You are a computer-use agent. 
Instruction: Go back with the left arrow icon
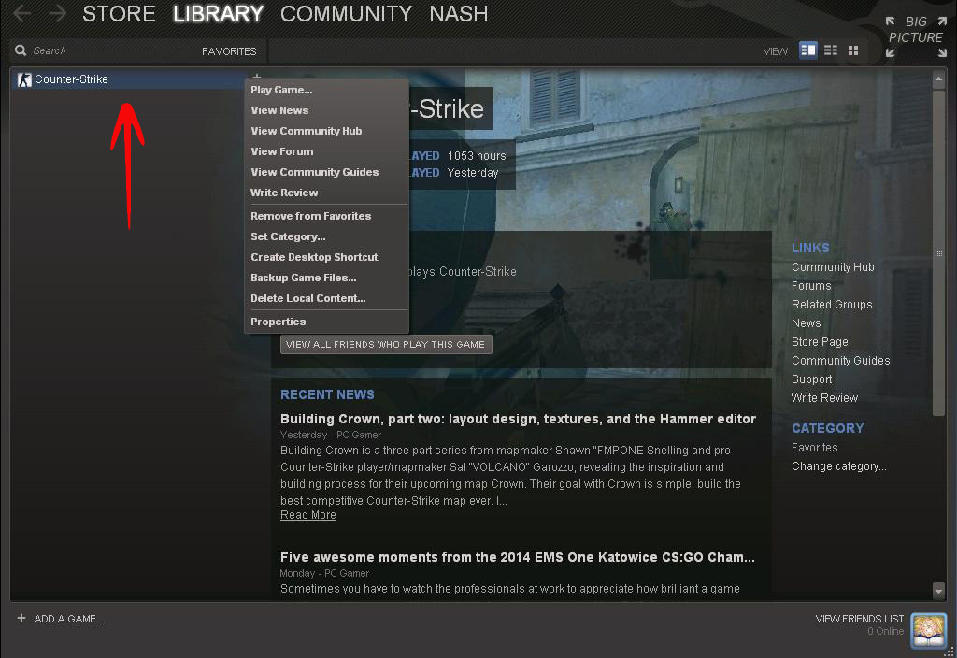[x=22, y=13]
